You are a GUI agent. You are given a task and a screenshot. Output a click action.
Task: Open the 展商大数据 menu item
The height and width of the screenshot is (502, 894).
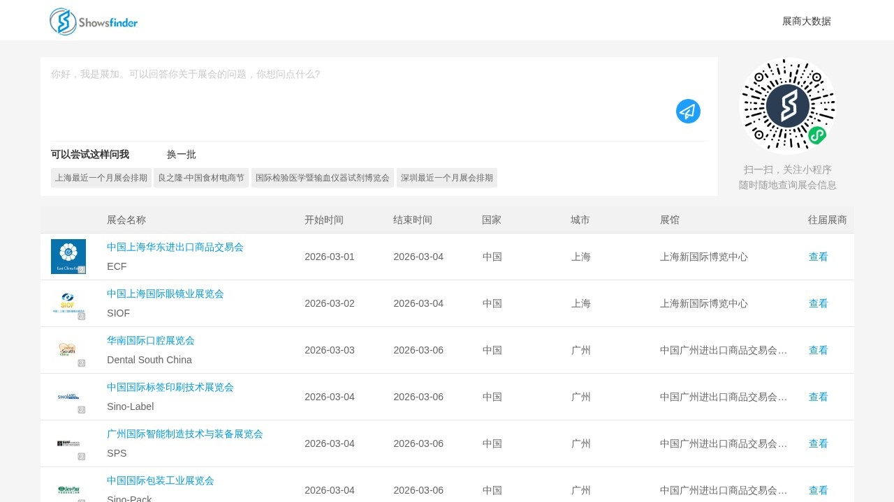[806, 21]
